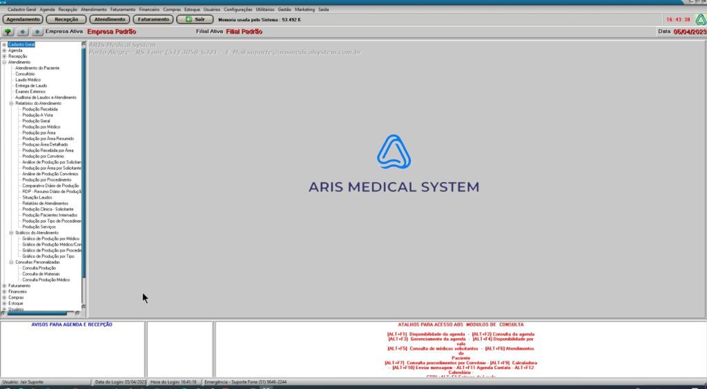The height and width of the screenshot is (389, 707).
Task: Click the tree panel scroll-up arrow
Action: (x=84, y=44)
